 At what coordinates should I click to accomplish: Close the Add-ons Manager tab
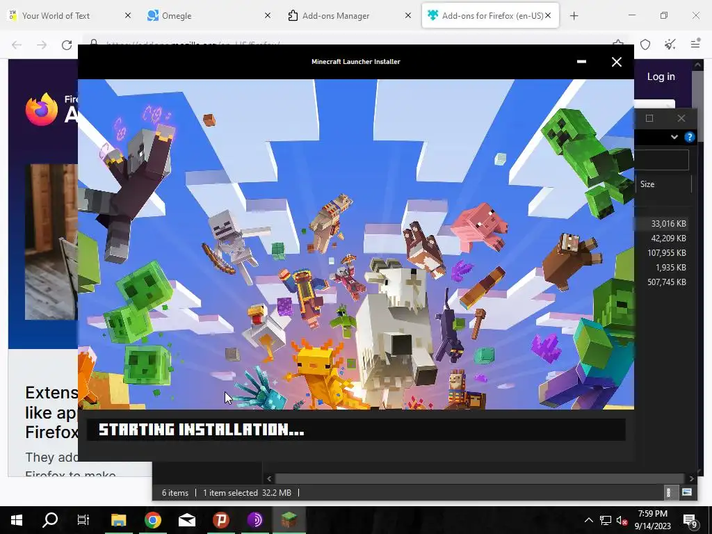point(407,15)
